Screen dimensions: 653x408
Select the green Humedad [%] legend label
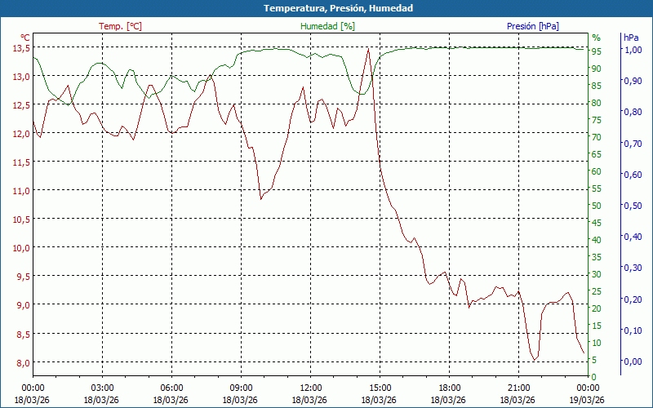click(327, 26)
